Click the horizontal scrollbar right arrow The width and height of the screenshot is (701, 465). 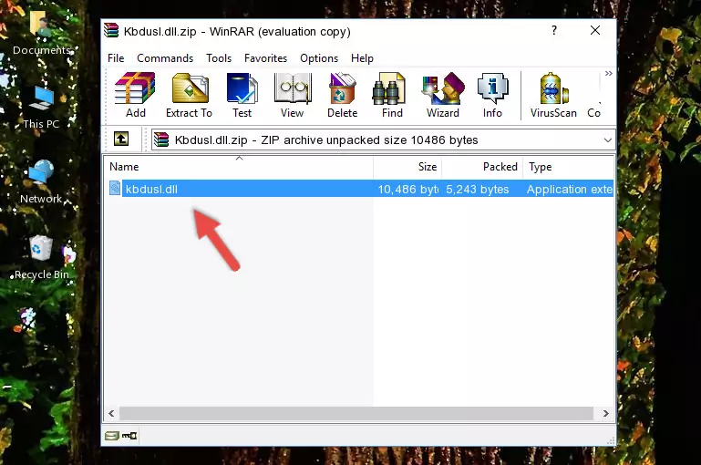click(606, 414)
